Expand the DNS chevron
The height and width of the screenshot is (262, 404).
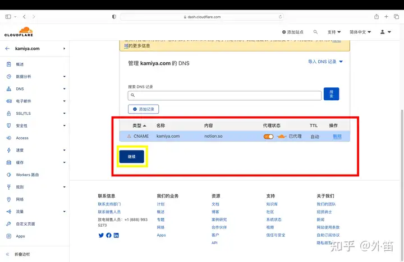64,89
